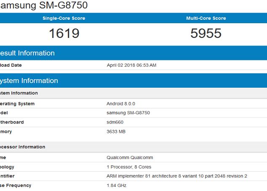Click the Result Information section header
This screenshot has width=267, height=191.
[x=27, y=53]
